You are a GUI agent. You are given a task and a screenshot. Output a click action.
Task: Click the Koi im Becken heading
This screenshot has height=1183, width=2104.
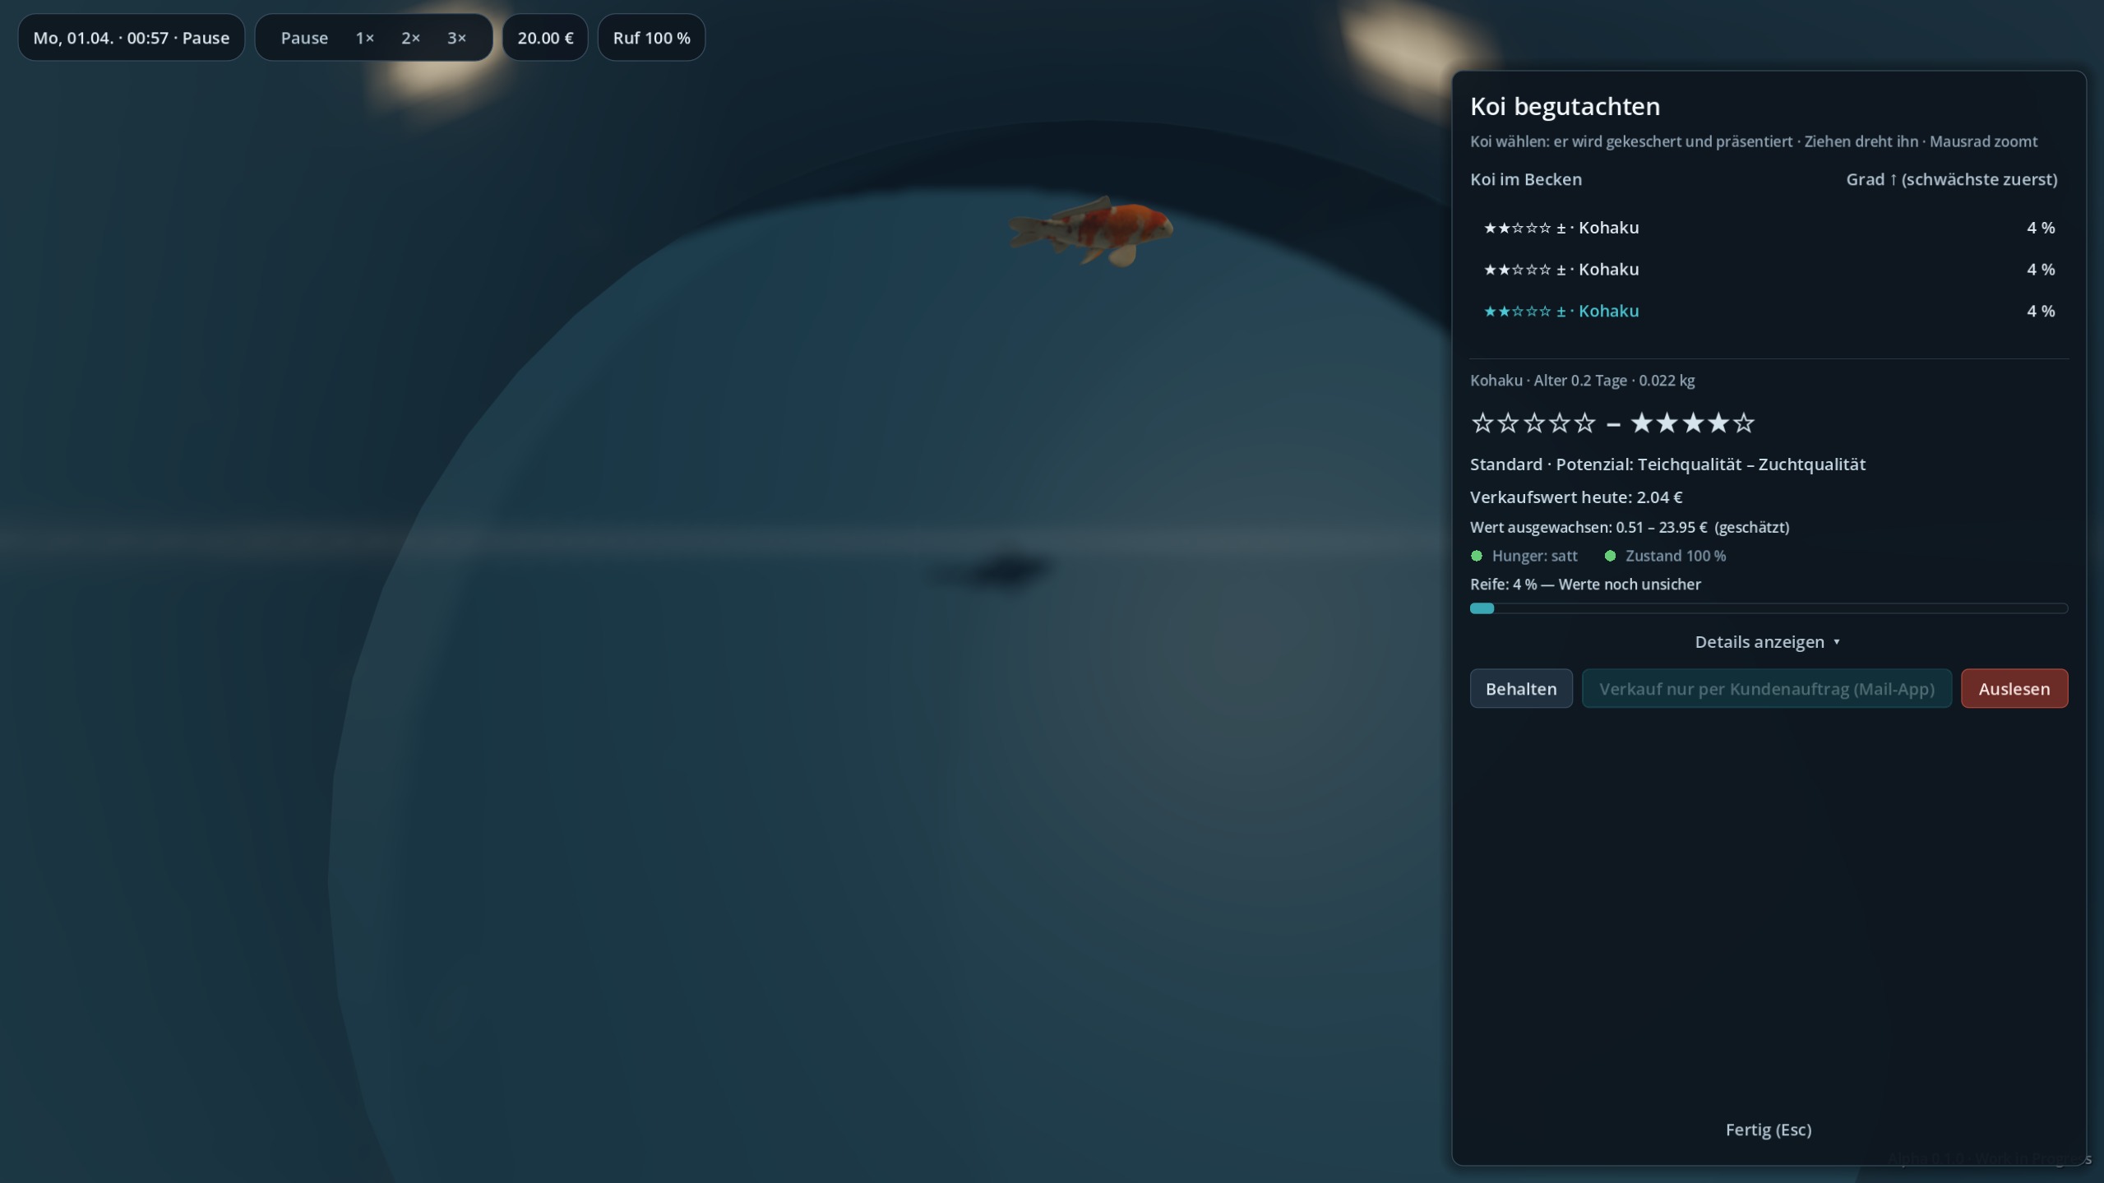(x=1525, y=179)
